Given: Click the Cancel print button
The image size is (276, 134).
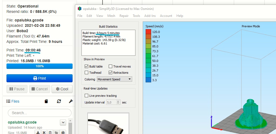Looking at the screenshot, I should (x=40, y=89).
